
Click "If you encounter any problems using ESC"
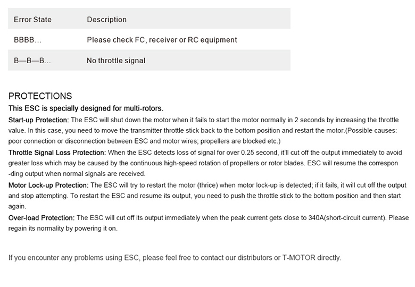click(x=74, y=258)
